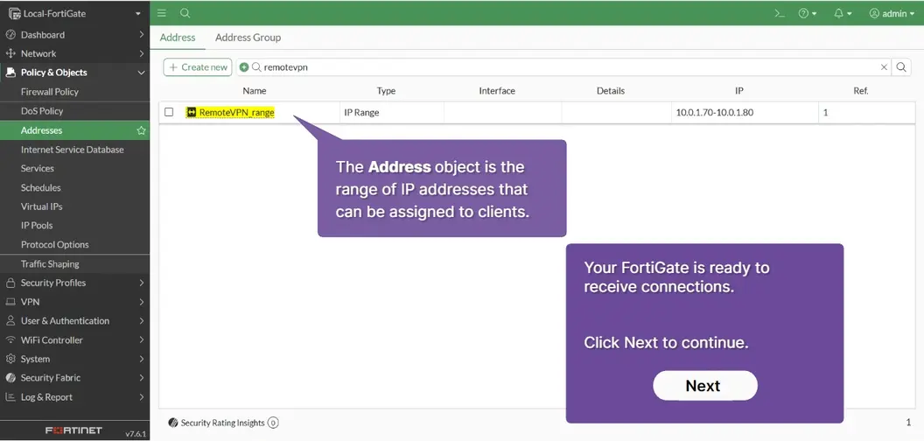Expand the WiFi Controller chevron
The width and height of the screenshot is (924, 441).
click(x=142, y=340)
